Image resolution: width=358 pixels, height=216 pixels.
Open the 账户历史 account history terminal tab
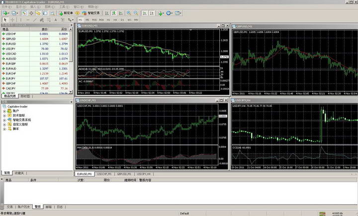point(24,207)
